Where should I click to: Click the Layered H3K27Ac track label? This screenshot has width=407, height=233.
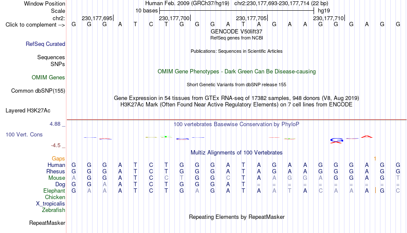click(x=28, y=111)
